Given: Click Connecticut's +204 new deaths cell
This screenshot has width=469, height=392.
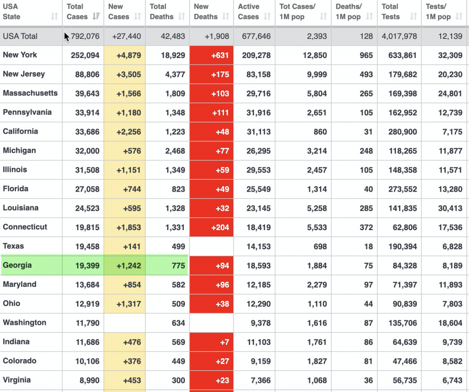Looking at the screenshot, I should pyautogui.click(x=212, y=227).
